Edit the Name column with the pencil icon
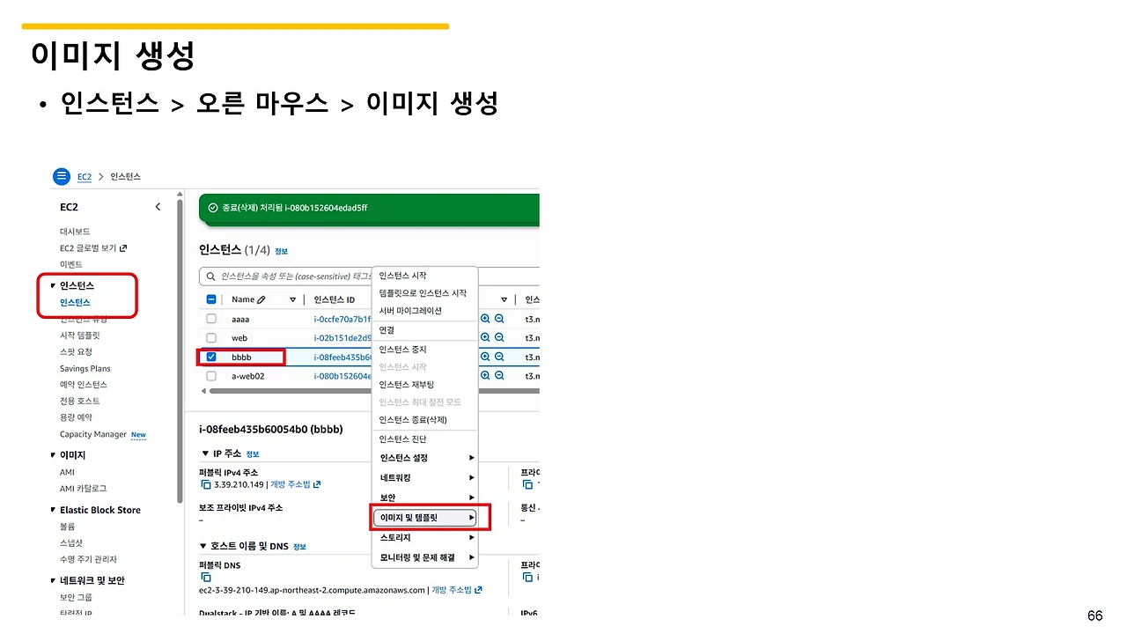 pyautogui.click(x=260, y=299)
